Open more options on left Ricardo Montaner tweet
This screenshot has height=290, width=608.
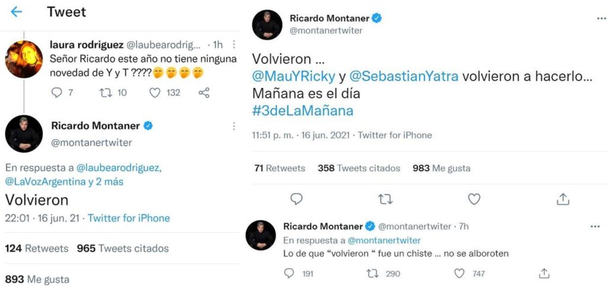tap(234, 126)
